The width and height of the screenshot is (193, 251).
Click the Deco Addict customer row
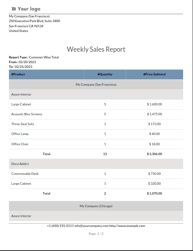click(96, 164)
